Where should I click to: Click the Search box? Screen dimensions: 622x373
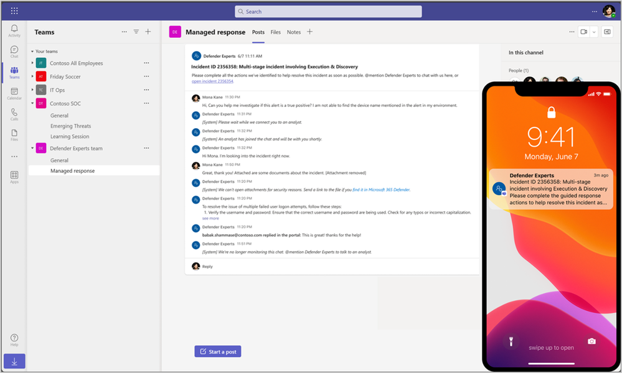click(x=328, y=11)
